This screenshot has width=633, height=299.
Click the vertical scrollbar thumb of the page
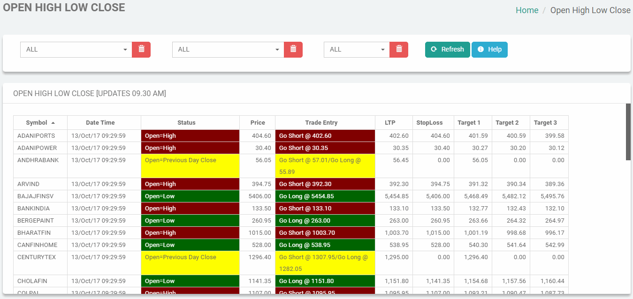click(x=628, y=132)
